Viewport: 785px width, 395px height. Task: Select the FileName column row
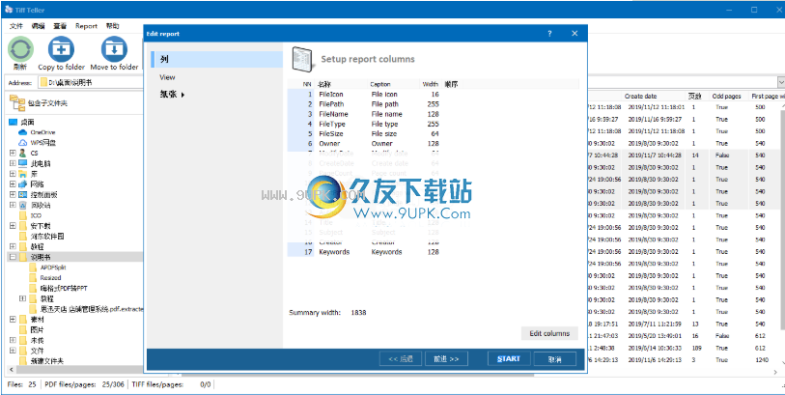364,114
